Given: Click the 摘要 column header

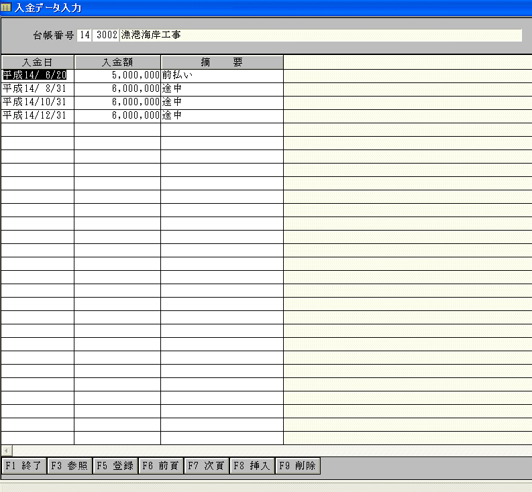Looking at the screenshot, I should coord(222,62).
